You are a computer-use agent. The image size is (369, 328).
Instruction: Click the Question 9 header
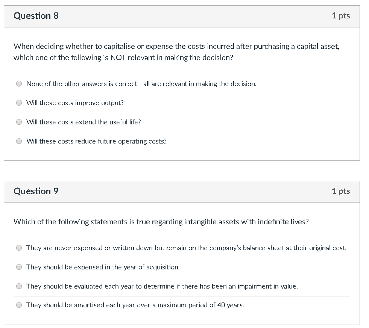point(36,191)
